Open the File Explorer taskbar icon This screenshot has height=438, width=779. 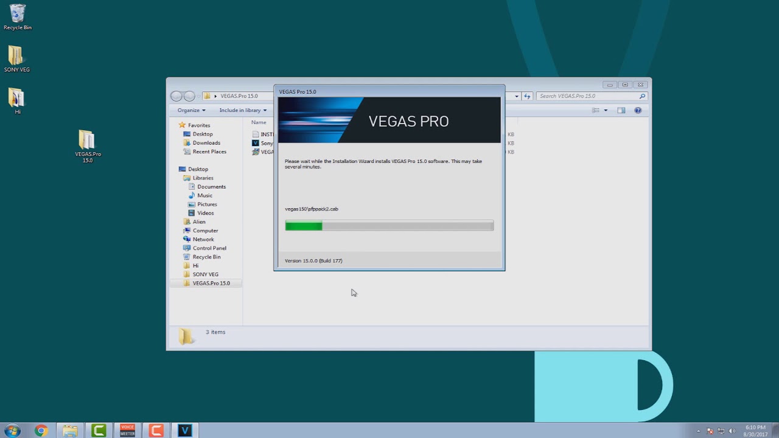(x=70, y=431)
